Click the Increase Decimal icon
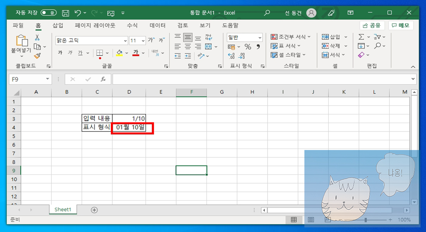426x232 pixels. point(232,56)
